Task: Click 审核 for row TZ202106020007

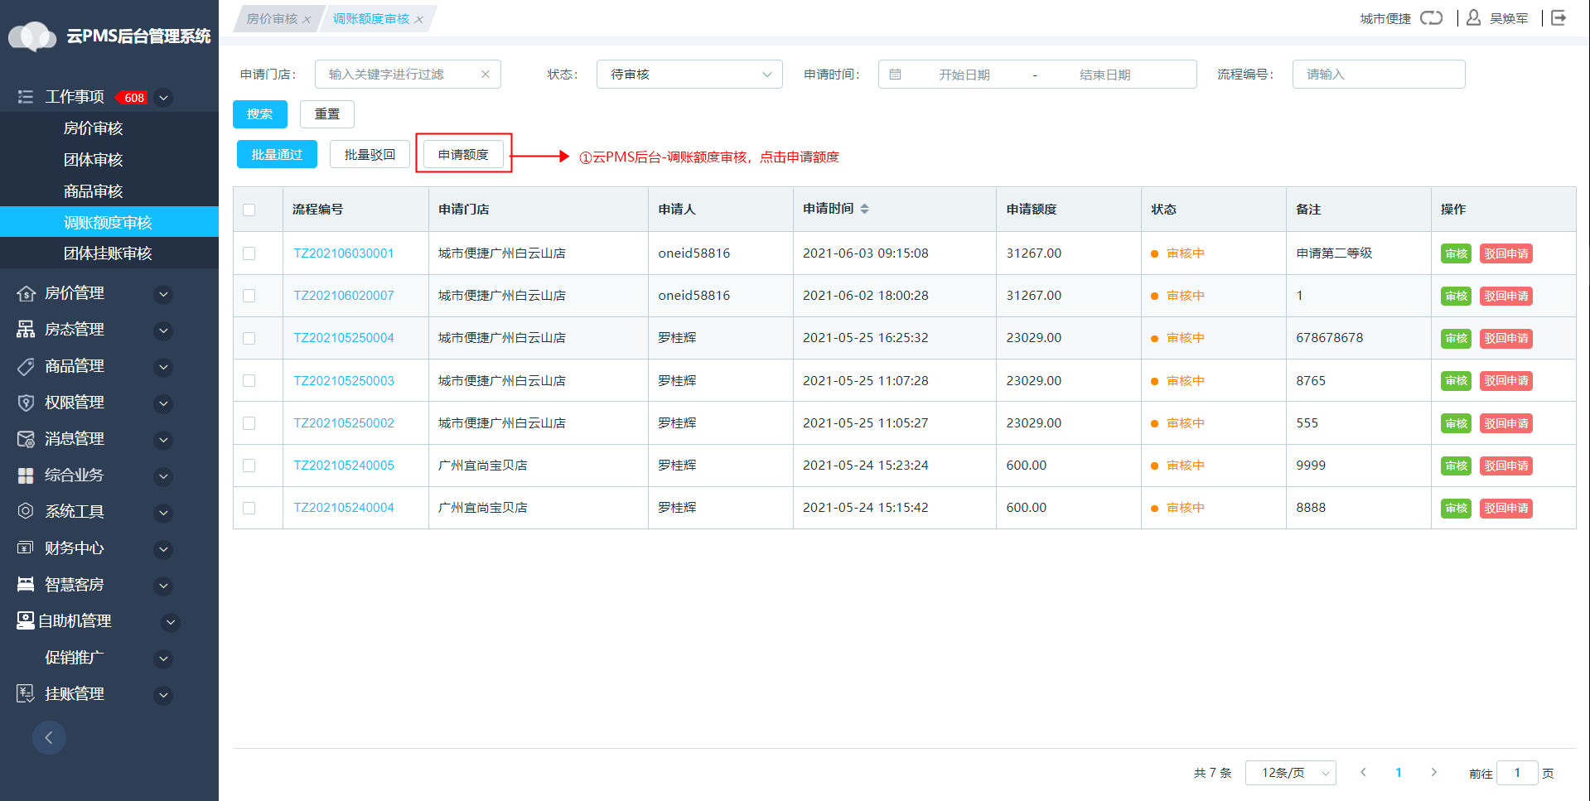Action: click(x=1456, y=297)
